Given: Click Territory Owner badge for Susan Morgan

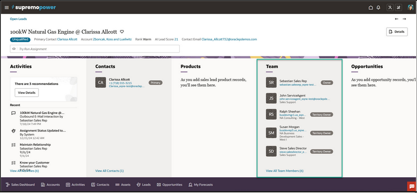Looking at the screenshot, I should tap(322, 133).
